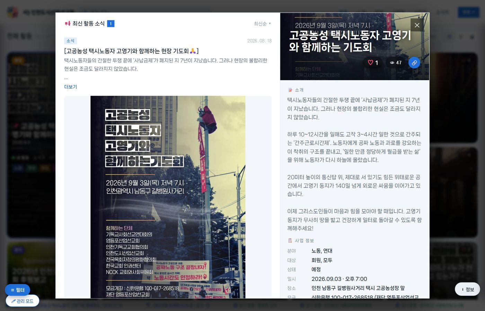Like the event with the heart button
Image resolution: width=485 pixels, height=311 pixels.
[x=373, y=63]
